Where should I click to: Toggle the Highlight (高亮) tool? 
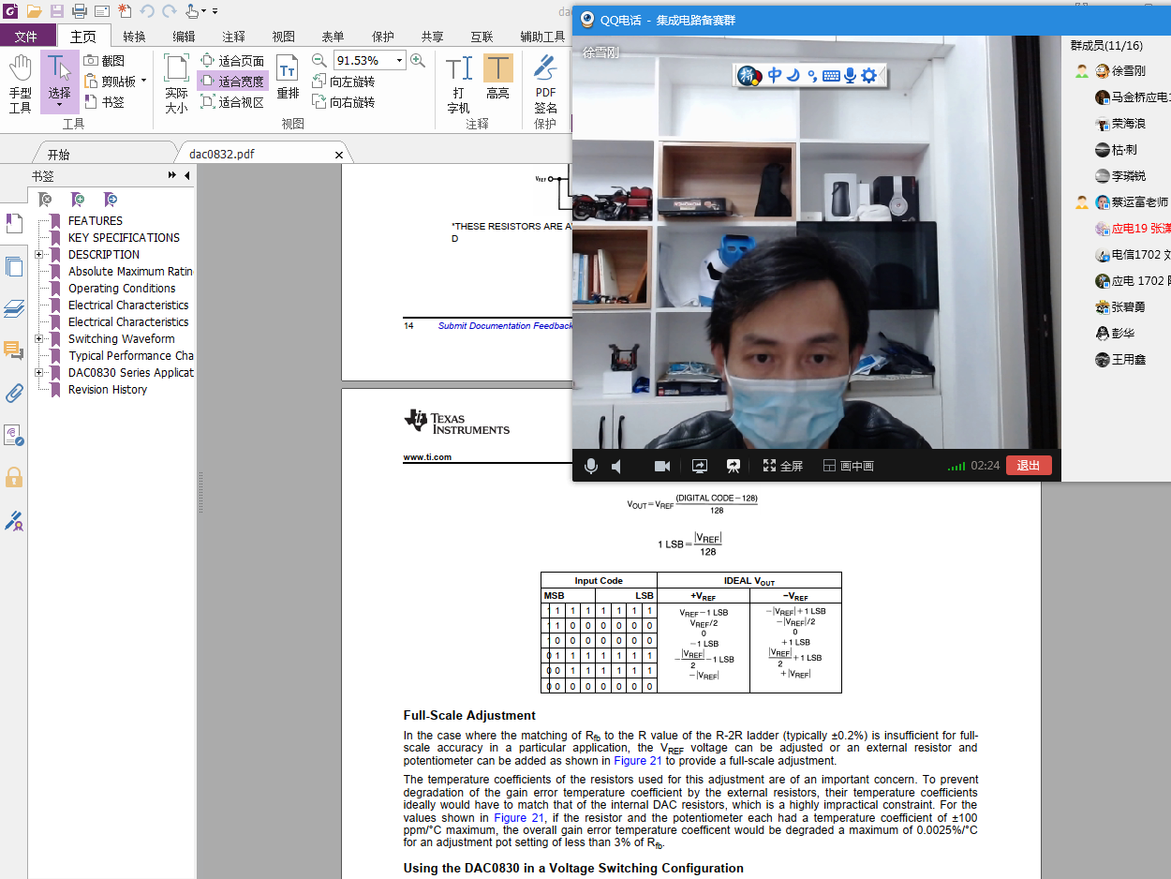click(497, 77)
